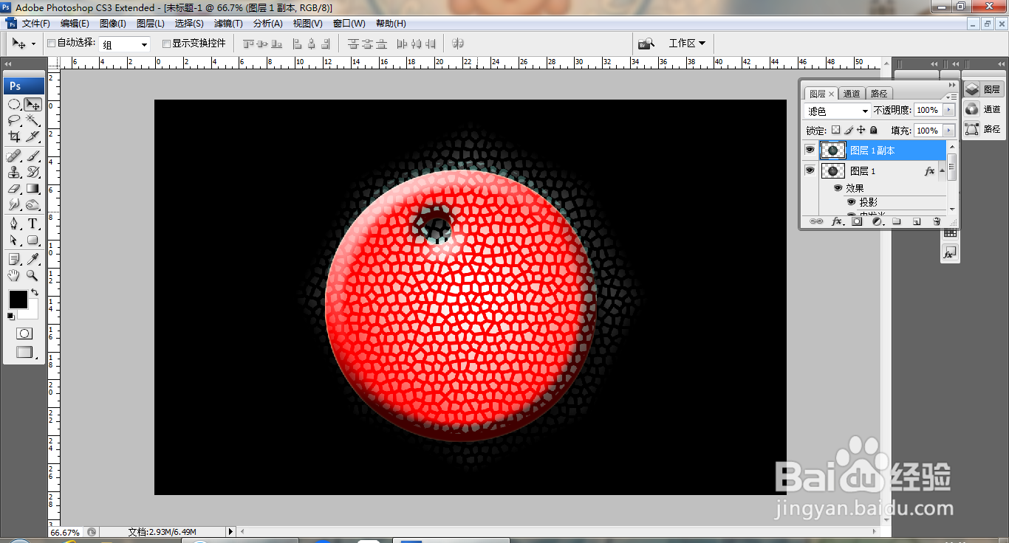Hide the 图层 1 layer

point(810,170)
